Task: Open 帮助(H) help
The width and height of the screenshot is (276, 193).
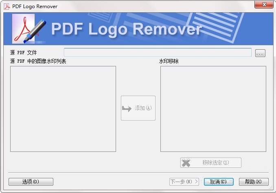Action: tap(254, 182)
